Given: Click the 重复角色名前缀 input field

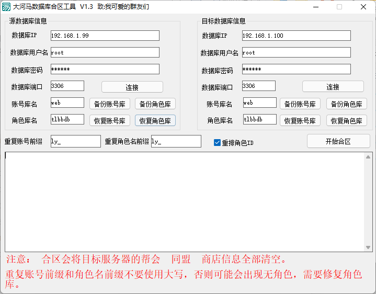Looking at the screenshot, I should tap(176, 141).
